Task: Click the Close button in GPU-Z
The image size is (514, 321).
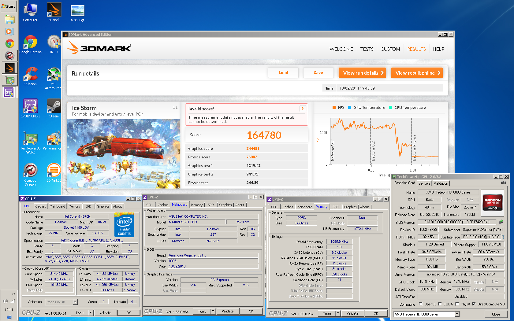Action: coord(496,314)
